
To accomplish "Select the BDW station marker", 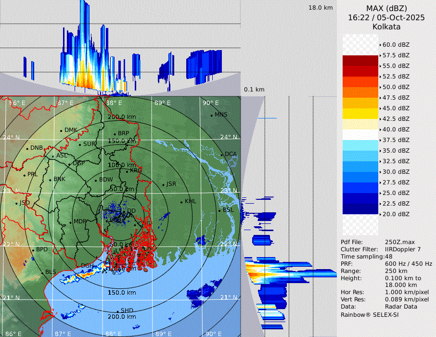I will pos(96,181).
